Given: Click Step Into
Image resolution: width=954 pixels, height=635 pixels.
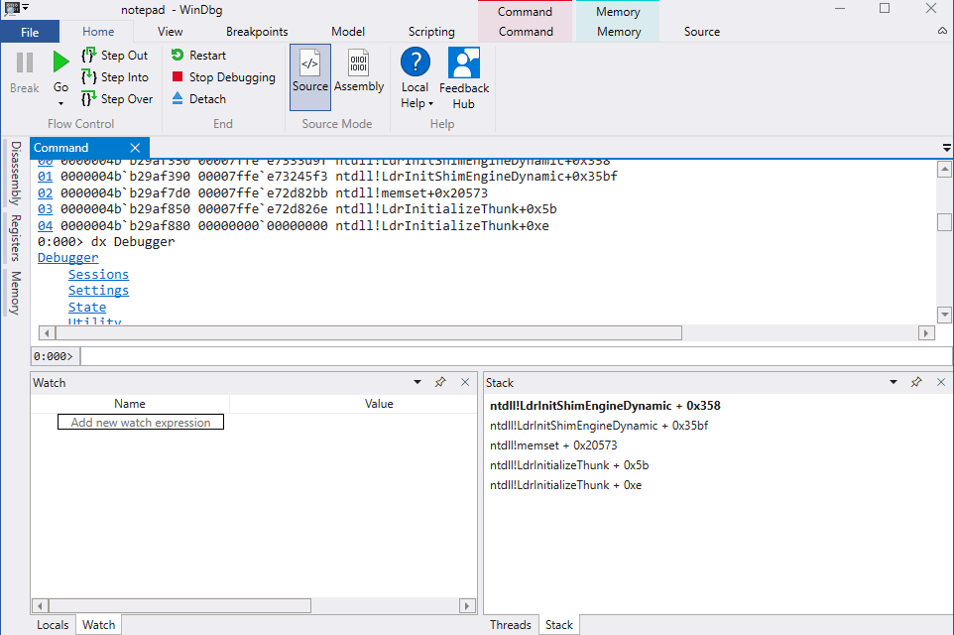Looking at the screenshot, I should click(115, 77).
